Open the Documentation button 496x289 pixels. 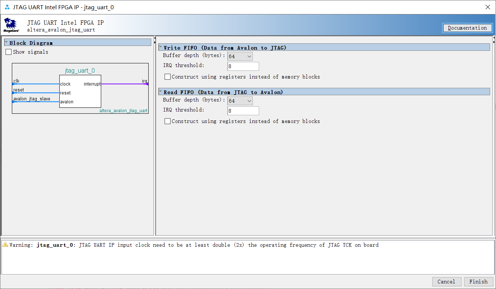467,28
